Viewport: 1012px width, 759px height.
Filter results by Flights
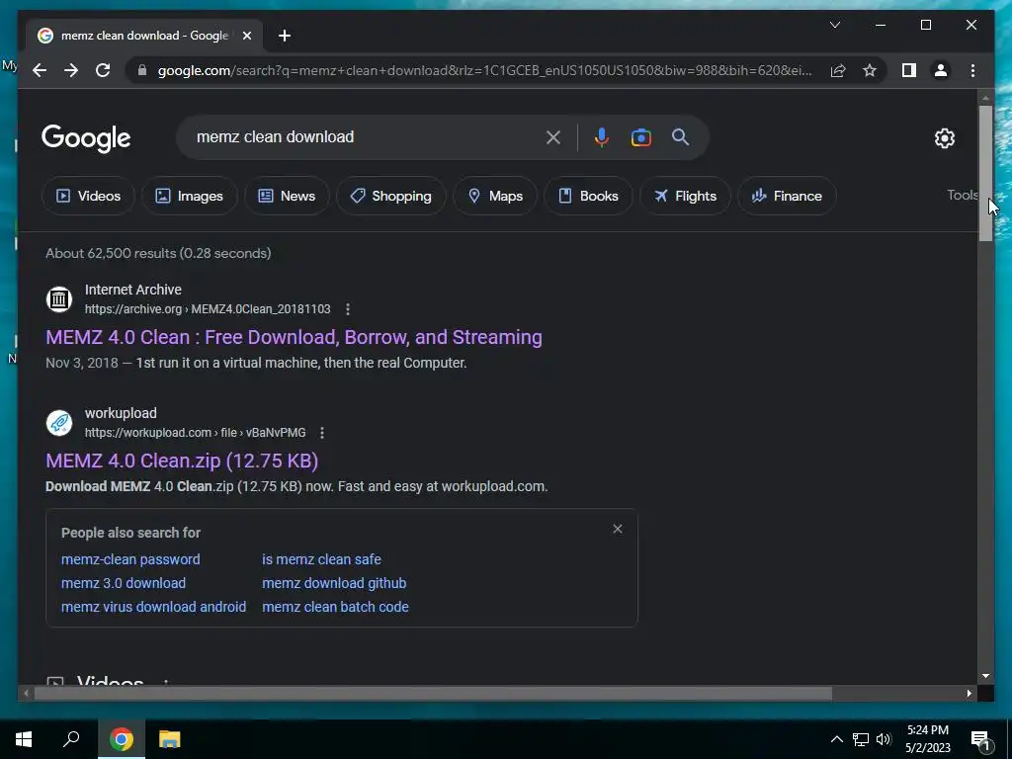click(685, 196)
